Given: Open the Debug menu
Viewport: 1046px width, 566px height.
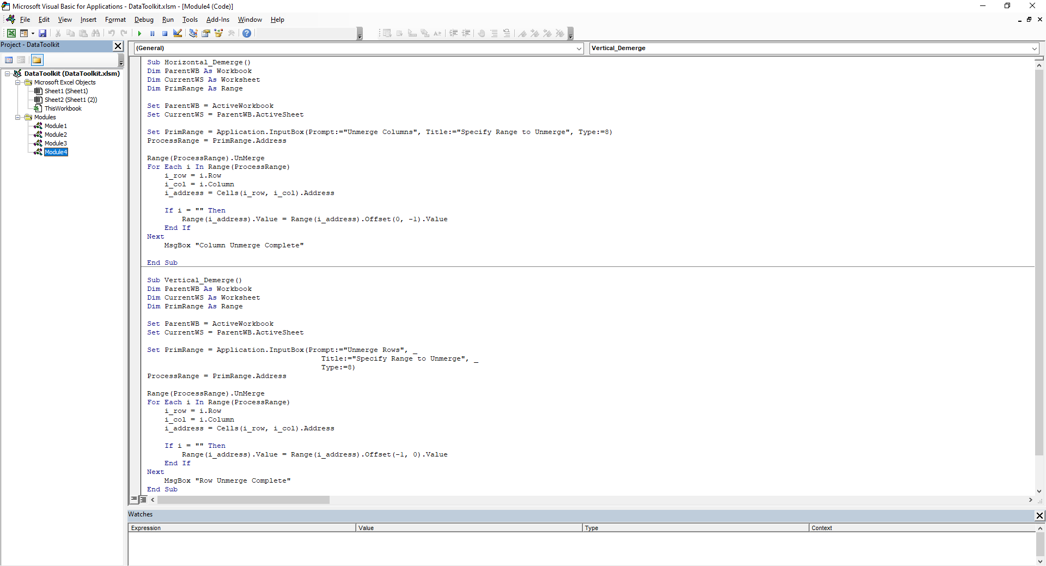Looking at the screenshot, I should tap(144, 20).
